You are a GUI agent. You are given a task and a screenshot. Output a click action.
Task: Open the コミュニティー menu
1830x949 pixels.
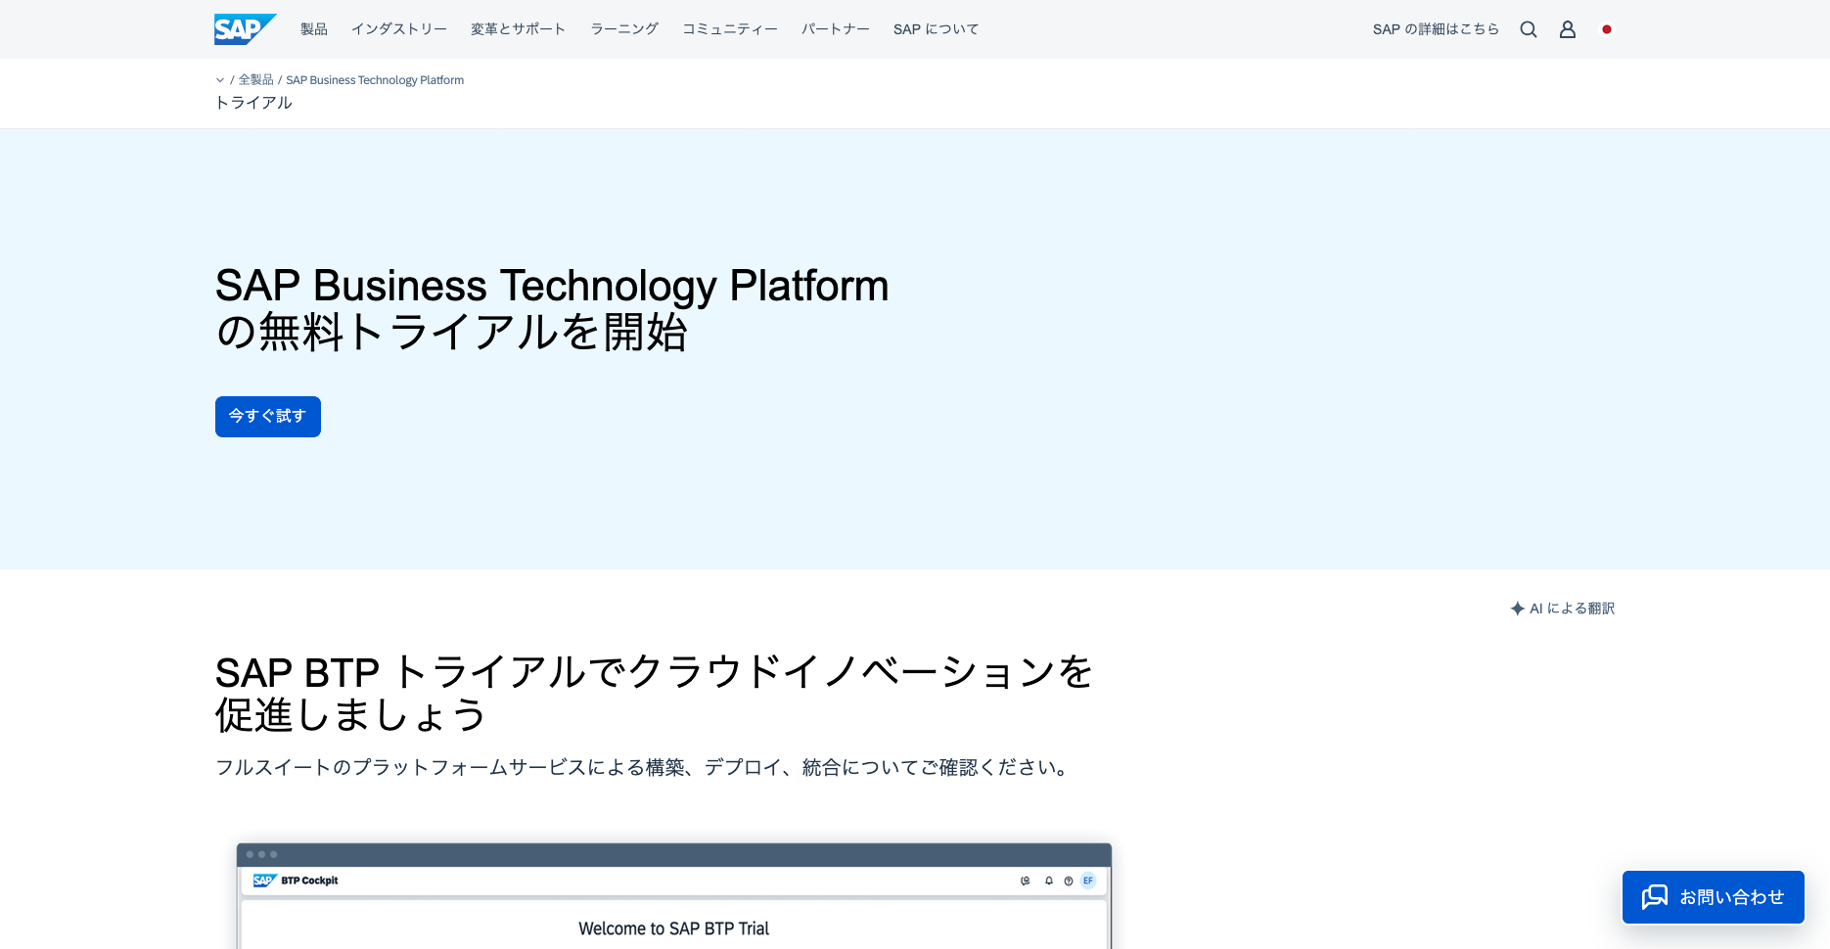(730, 29)
